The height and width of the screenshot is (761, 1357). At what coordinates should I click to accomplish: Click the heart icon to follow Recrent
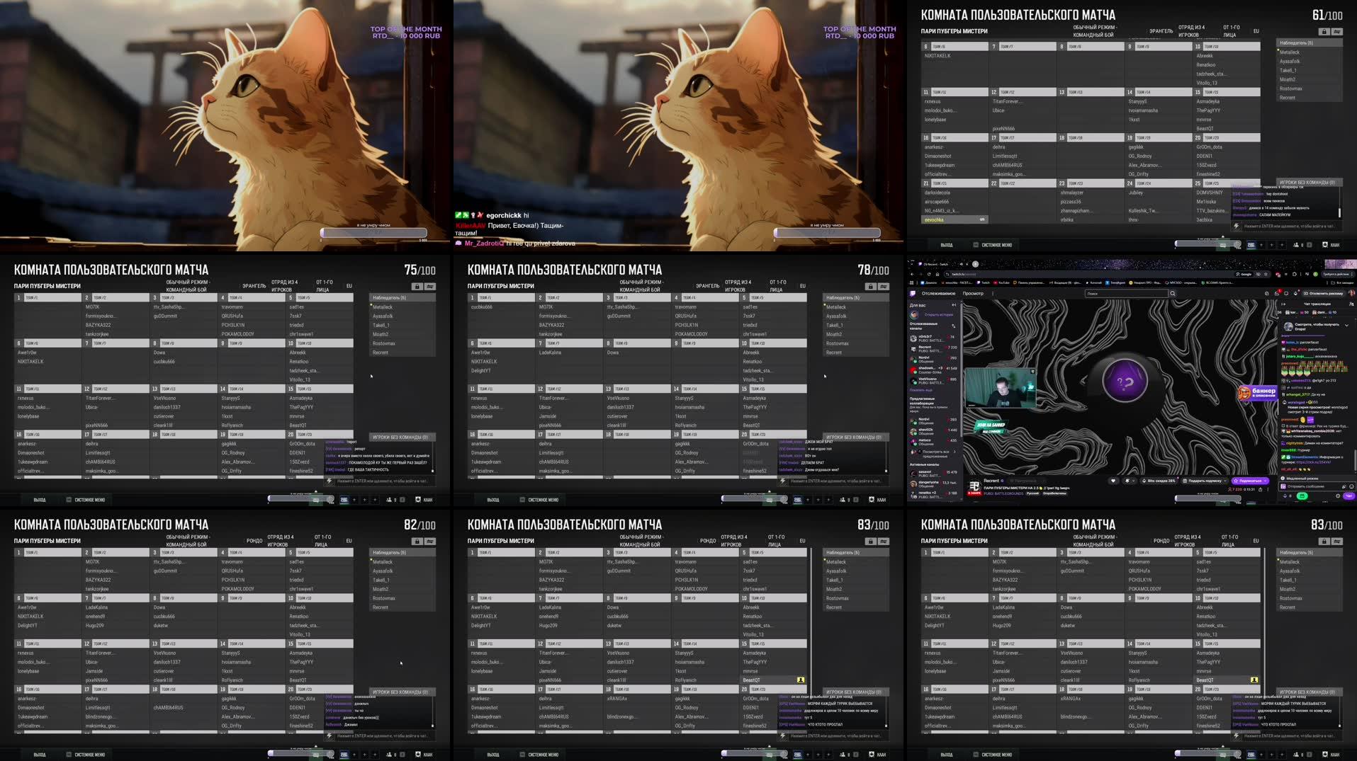(x=1113, y=481)
